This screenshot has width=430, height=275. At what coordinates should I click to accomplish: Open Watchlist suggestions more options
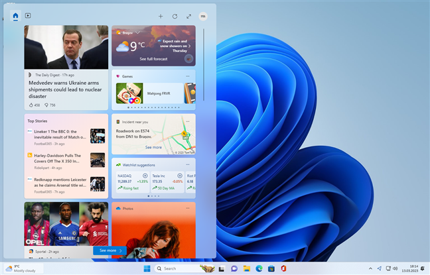188,164
